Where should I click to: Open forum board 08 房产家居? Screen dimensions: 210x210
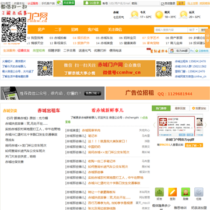coord(174,38)
